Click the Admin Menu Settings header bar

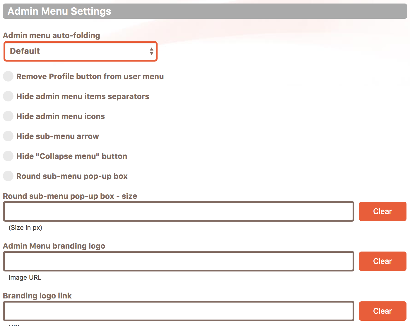[x=205, y=11]
